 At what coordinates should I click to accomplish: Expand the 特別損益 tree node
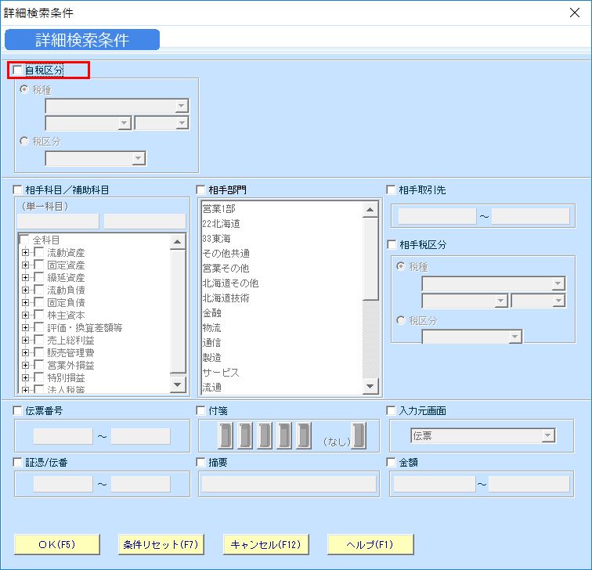[x=25, y=377]
